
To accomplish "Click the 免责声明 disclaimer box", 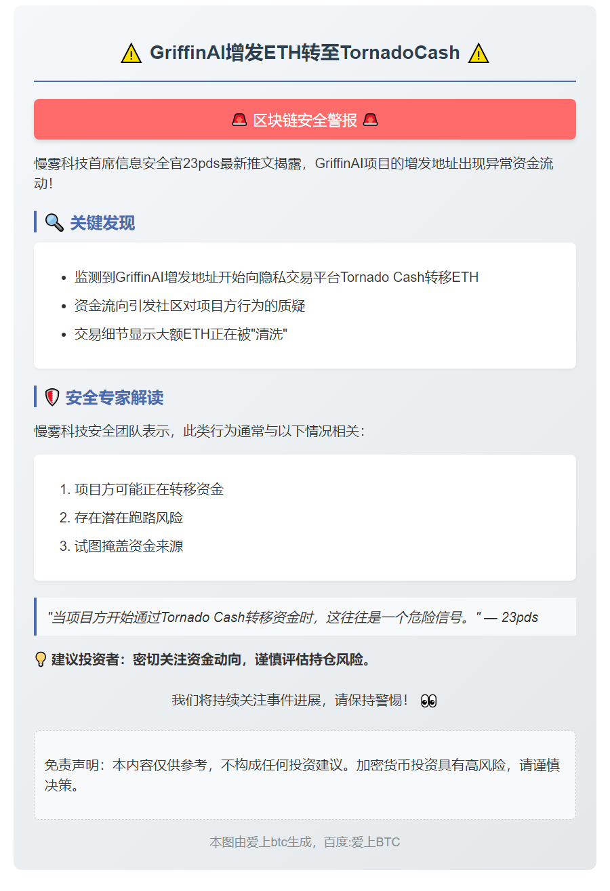I will coord(305,775).
